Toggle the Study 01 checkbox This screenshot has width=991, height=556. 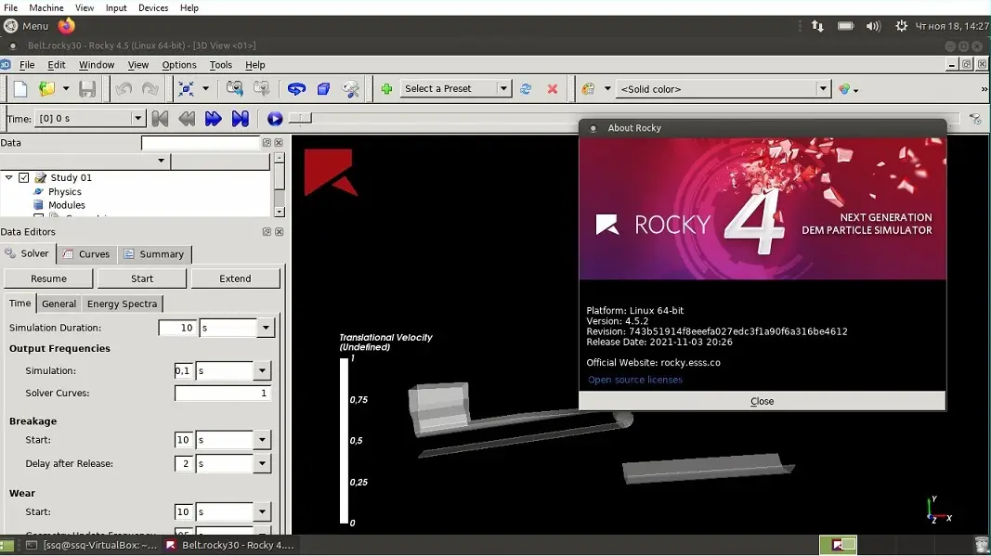[x=24, y=178]
